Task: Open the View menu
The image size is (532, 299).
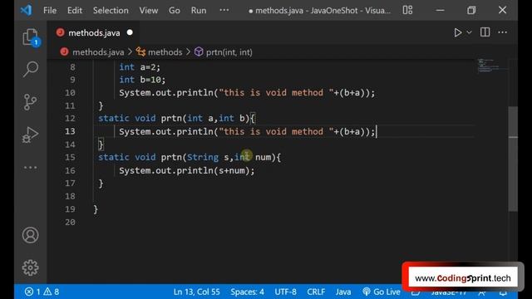Action: pos(148,11)
